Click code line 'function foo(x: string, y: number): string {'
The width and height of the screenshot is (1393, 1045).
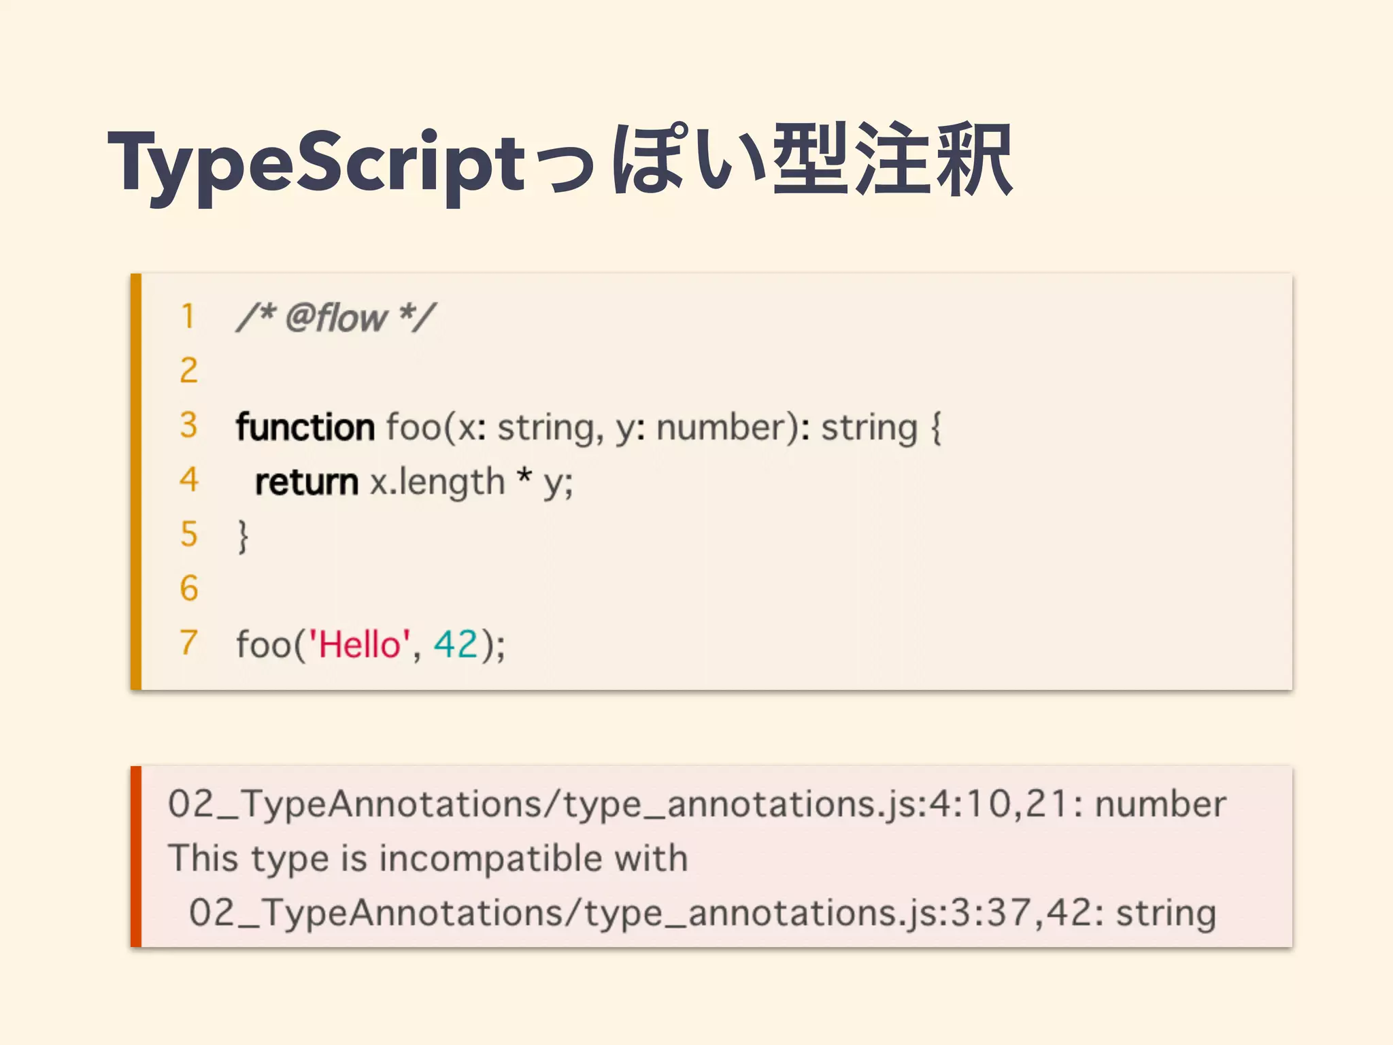point(589,428)
